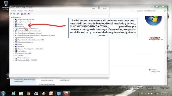This screenshot has width=172, height=96.
Task: Click the Control Panel search magnifier icon
Action: pyautogui.click(x=165, y=11)
